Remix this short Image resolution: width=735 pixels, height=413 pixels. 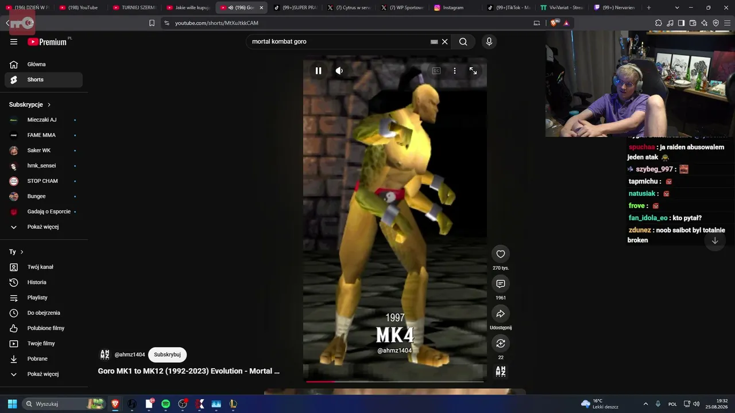pos(501,344)
